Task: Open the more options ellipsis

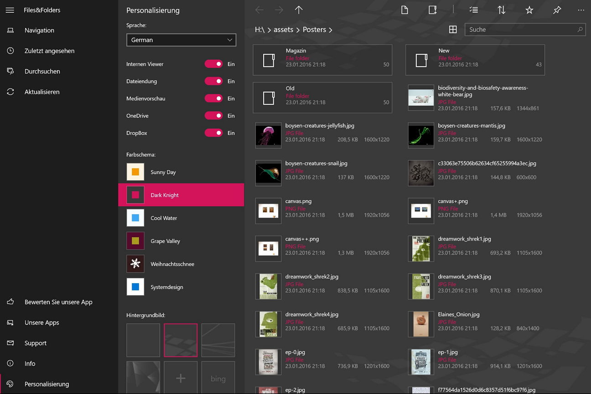Action: click(581, 10)
